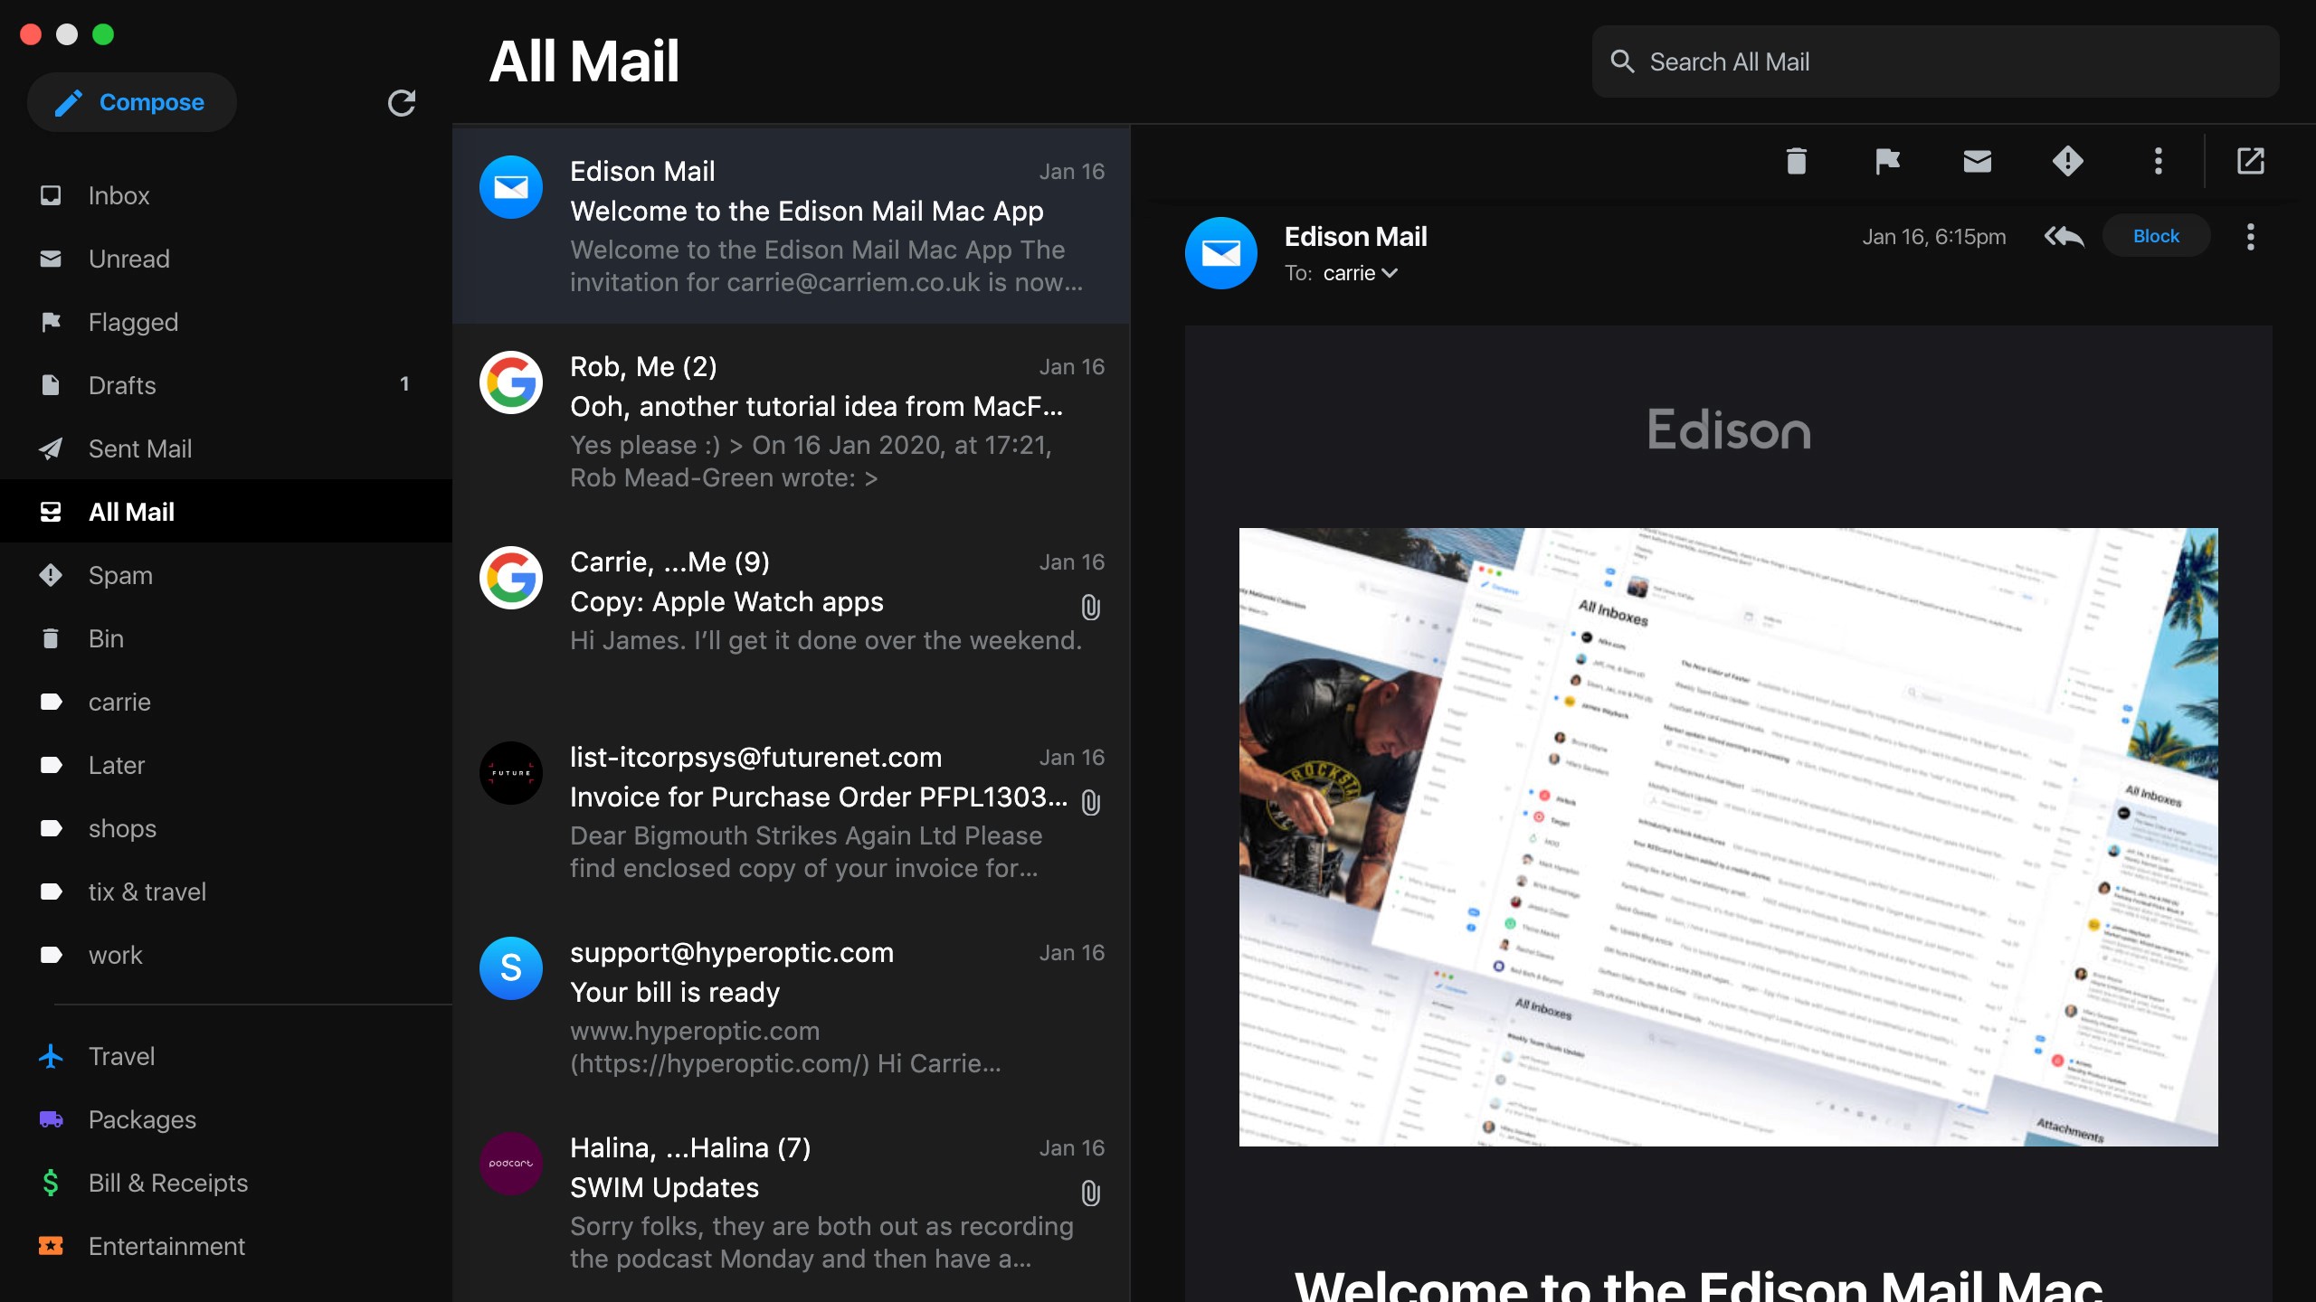2316x1302 pixels.
Task: Expand the Carrie Me (9) thread
Action: [791, 602]
